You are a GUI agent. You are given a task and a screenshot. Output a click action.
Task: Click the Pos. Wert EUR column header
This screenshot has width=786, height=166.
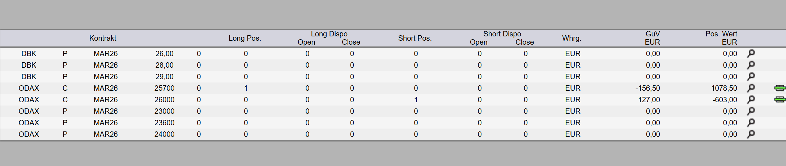pos(721,38)
